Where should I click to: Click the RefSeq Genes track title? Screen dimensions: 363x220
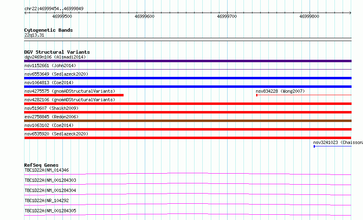[41, 165]
